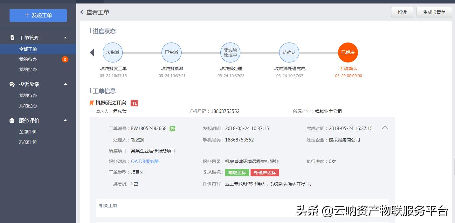Click the 生成报告单 button

[x=434, y=12]
